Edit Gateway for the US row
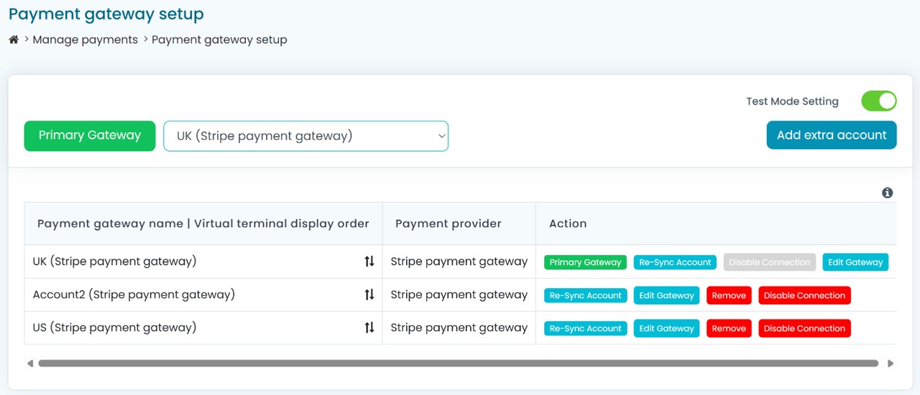920x395 pixels. pos(666,328)
